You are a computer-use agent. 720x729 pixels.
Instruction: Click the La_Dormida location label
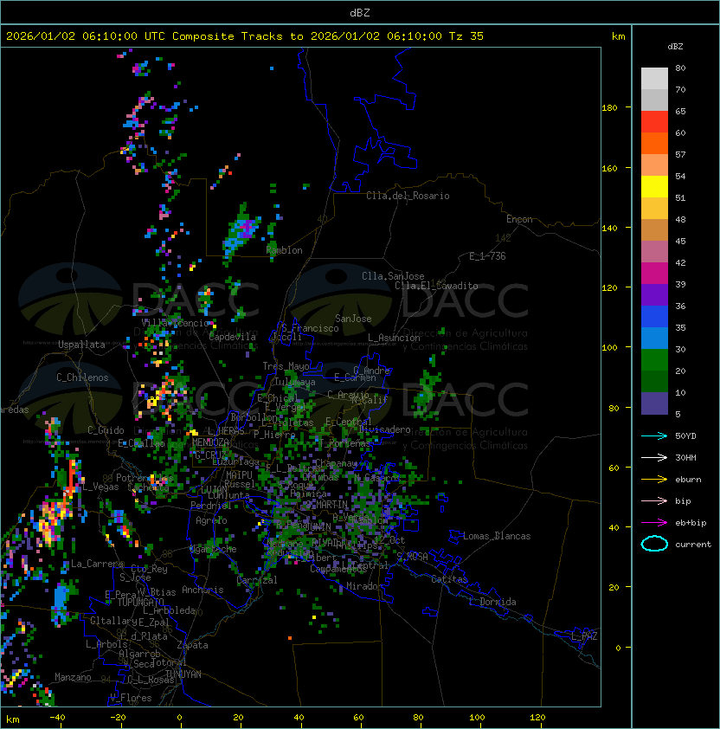[x=492, y=602]
